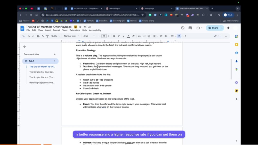Click the font size field
This screenshot has height=145, width=258.
(x=104, y=36)
